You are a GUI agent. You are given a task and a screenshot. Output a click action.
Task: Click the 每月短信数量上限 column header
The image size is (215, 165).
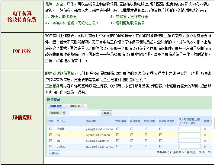pos(189,121)
